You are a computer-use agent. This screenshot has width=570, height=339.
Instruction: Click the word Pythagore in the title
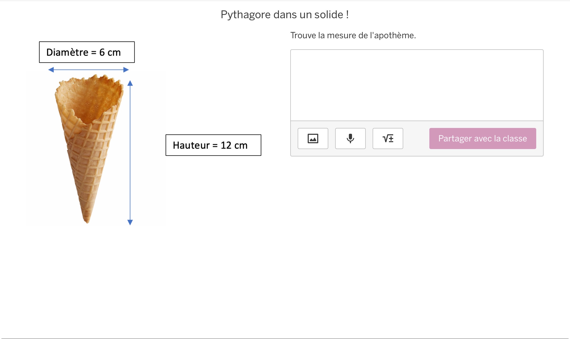245,15
